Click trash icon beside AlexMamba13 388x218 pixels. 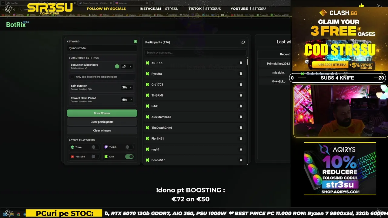pos(241,117)
